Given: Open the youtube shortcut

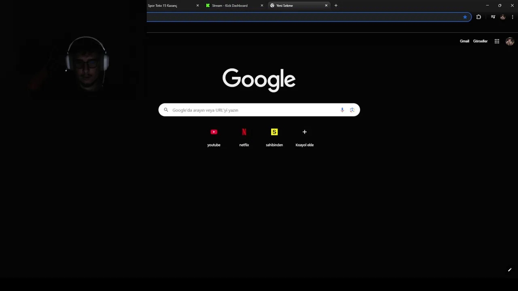Looking at the screenshot, I should coord(214,137).
